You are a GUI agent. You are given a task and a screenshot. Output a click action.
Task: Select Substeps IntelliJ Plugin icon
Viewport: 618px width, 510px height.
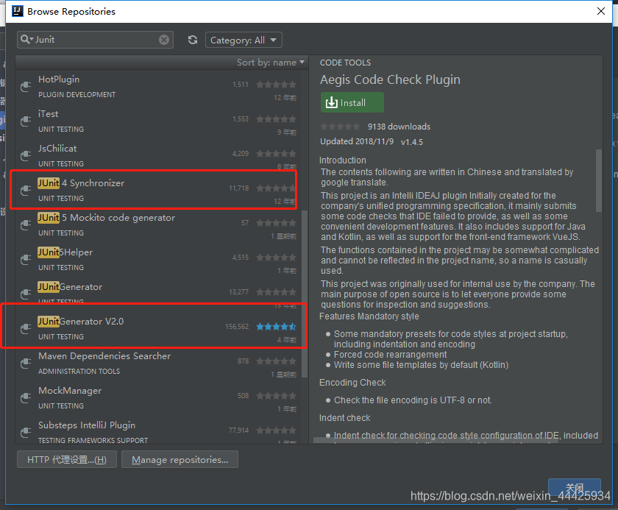[x=26, y=432]
